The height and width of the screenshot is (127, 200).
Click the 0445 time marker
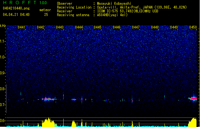[98, 27]
